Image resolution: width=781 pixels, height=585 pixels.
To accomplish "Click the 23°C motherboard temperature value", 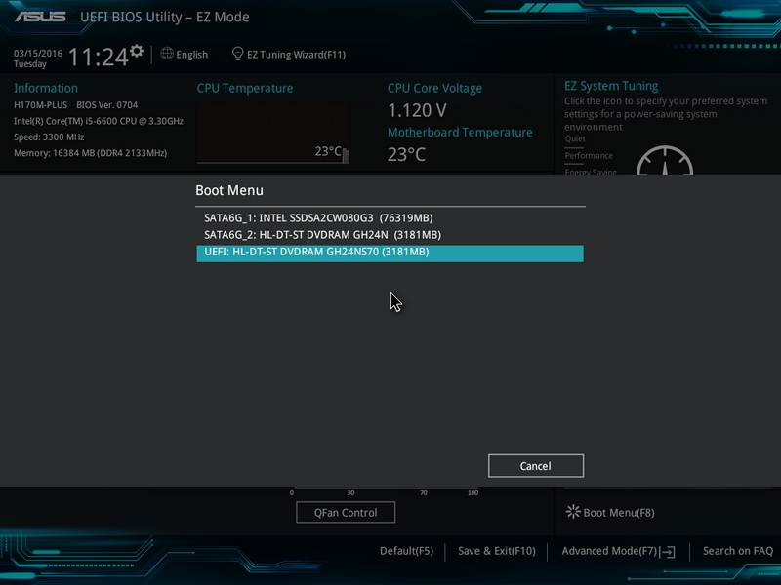I will click(406, 154).
